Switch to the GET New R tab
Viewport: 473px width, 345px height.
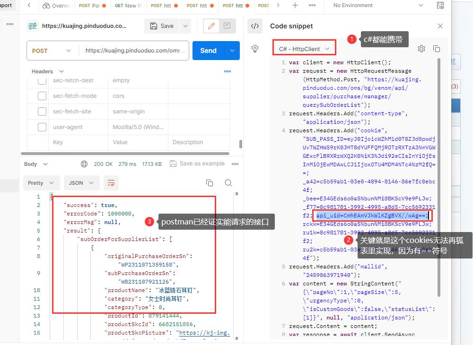click(x=128, y=5)
